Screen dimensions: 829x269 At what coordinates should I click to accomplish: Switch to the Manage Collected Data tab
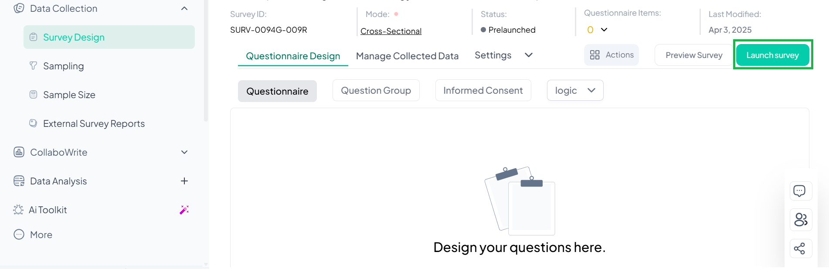pos(407,56)
